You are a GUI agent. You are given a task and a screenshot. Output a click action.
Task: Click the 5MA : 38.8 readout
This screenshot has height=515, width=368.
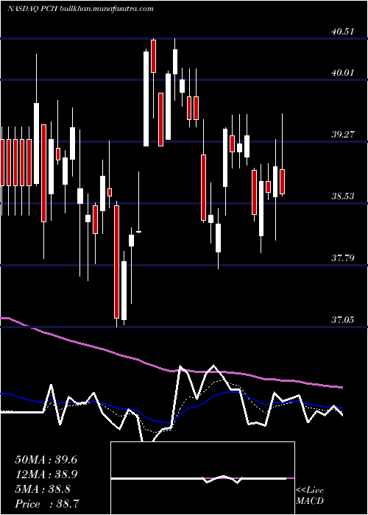tap(43, 489)
